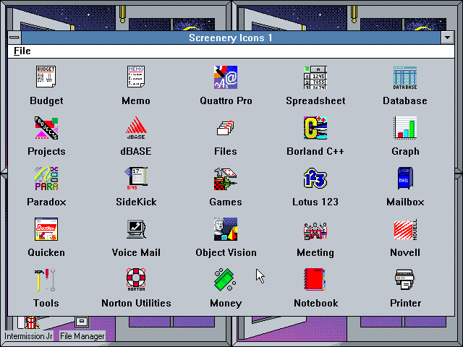463x347 pixels.
Task: Open the File menu
Action: pyautogui.click(x=22, y=51)
